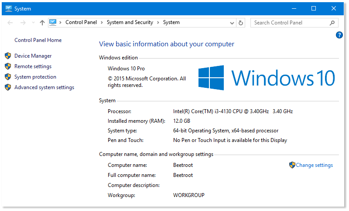Open System protection link
Viewport: 349px width, 211px height.
[x=35, y=77]
